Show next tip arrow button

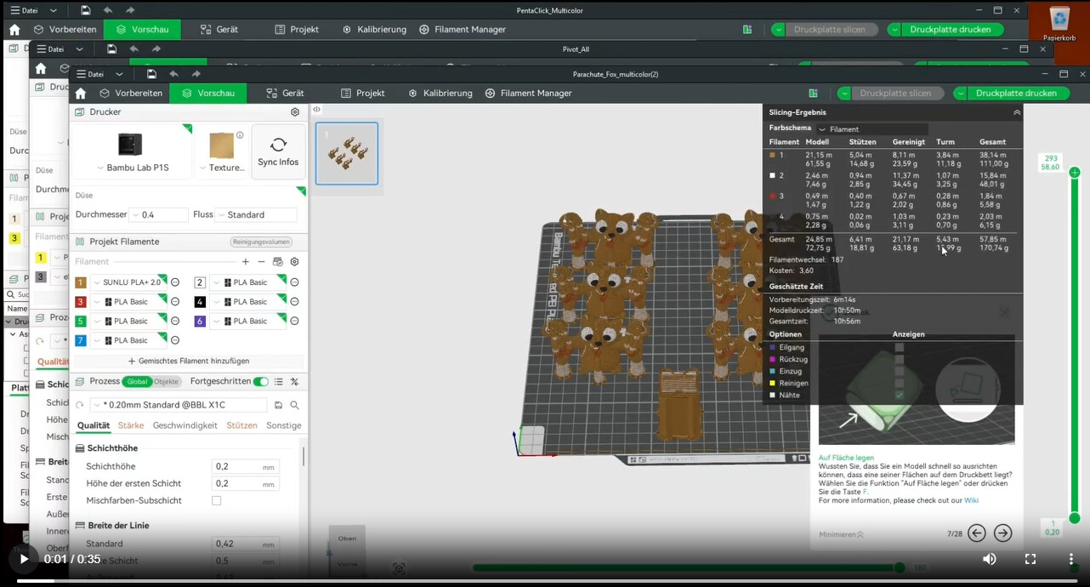click(x=1003, y=533)
